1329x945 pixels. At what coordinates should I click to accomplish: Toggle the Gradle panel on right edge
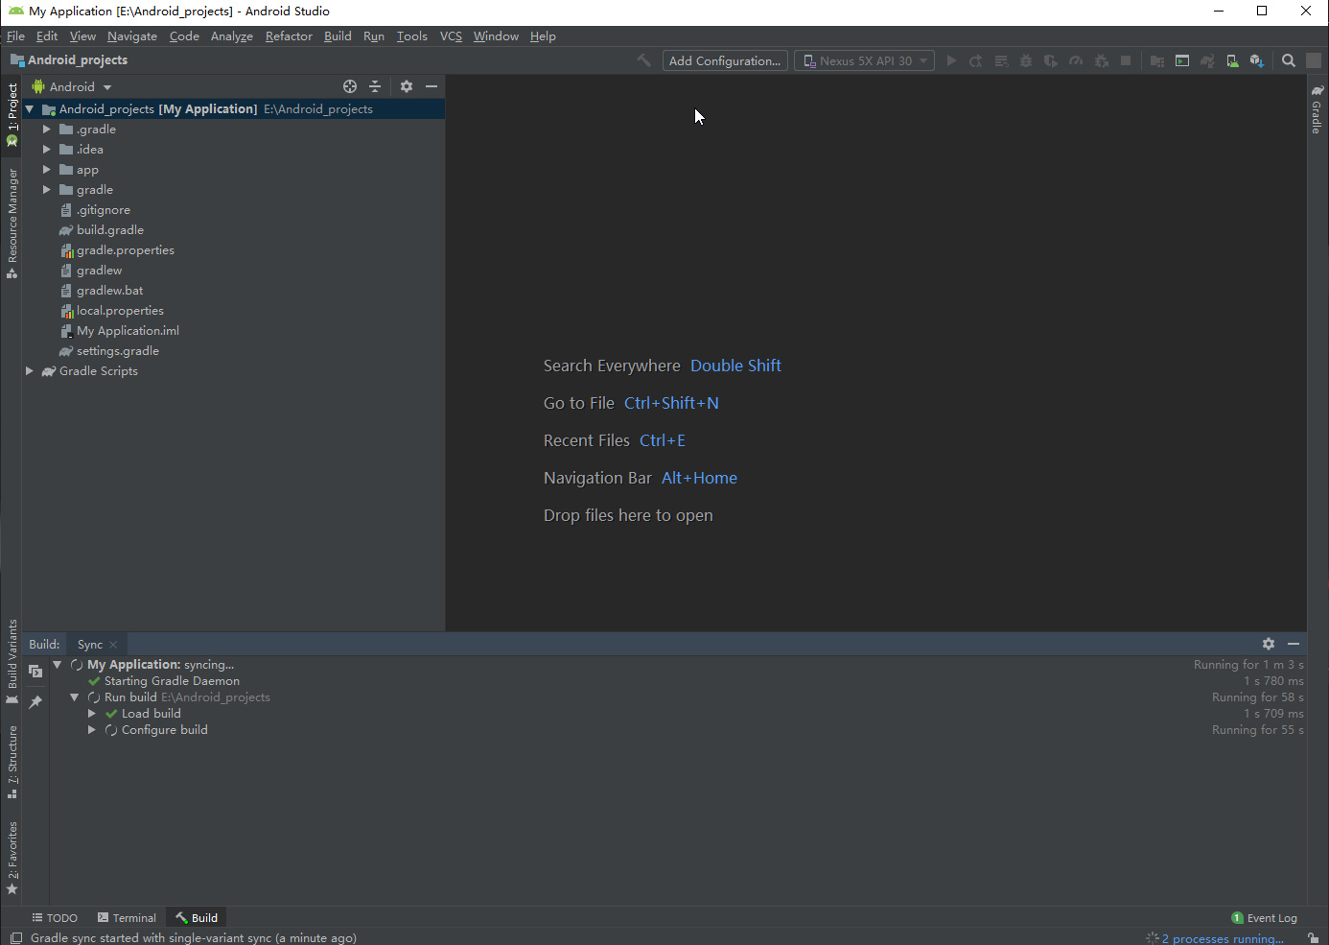coord(1317,109)
